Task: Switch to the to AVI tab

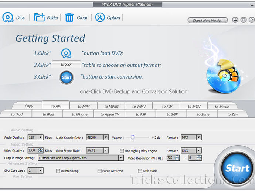Action: pyautogui.click(x=56, y=105)
